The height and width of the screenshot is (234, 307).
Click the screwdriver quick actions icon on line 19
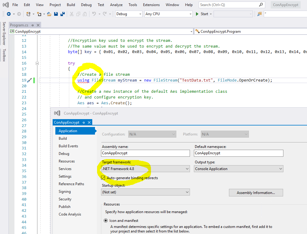click(x=29, y=80)
